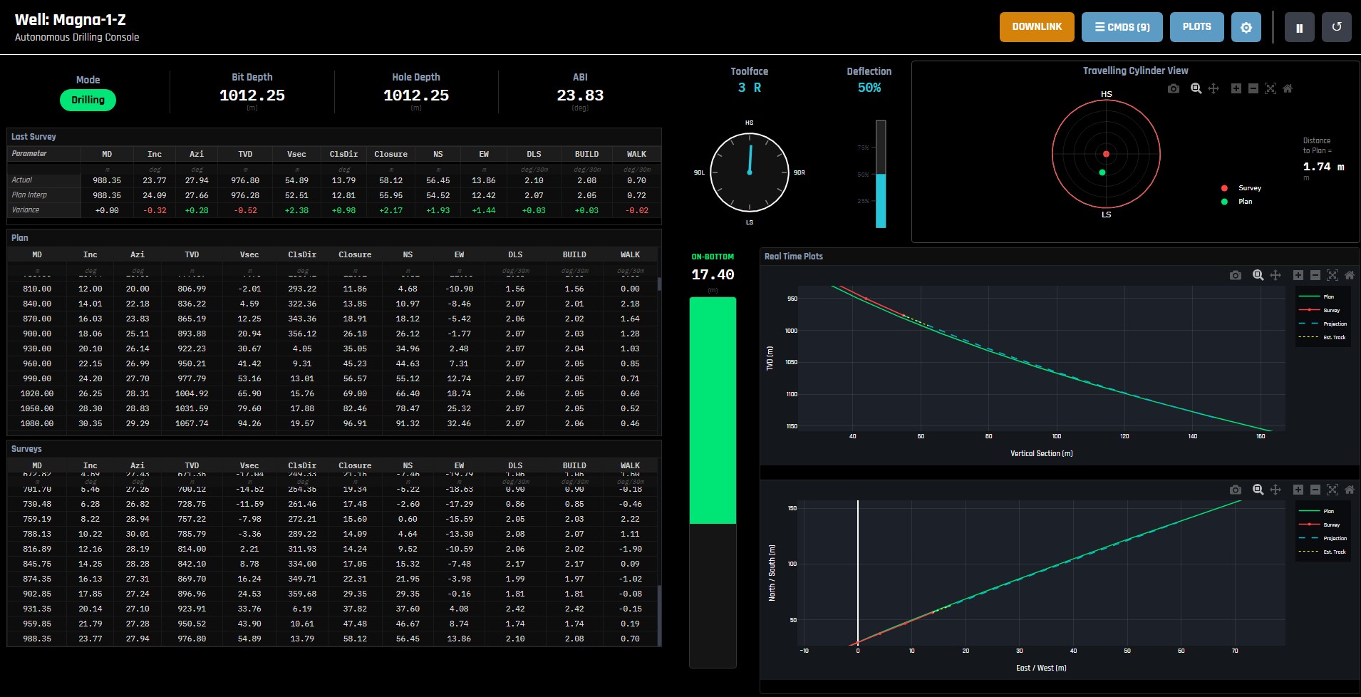Toggle Plan trace in Travelling Cylinder legend
The image size is (1361, 697).
[1237, 202]
